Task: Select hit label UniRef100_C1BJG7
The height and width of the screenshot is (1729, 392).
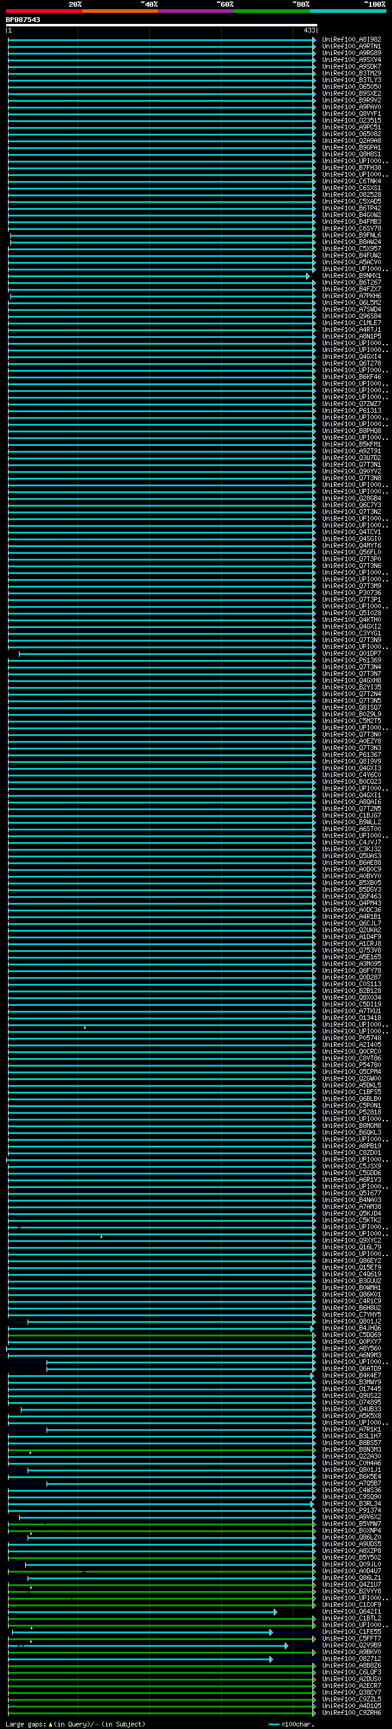Action: tap(351, 816)
